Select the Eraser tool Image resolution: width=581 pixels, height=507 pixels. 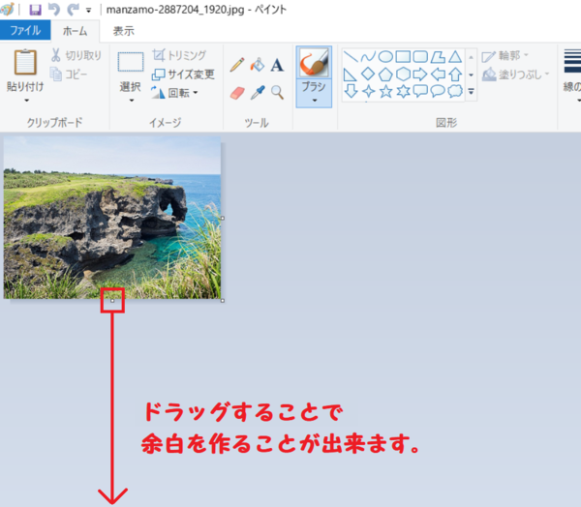coord(237,93)
